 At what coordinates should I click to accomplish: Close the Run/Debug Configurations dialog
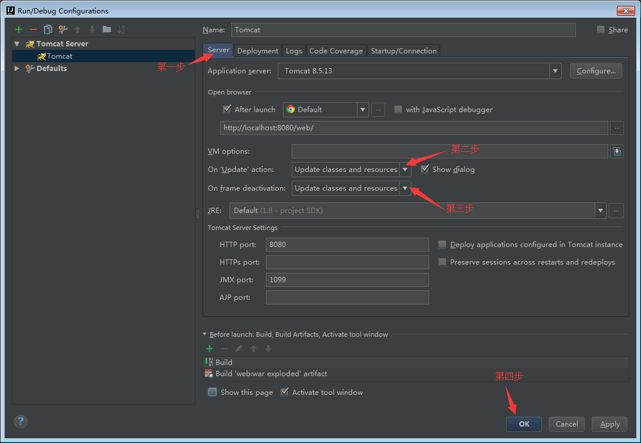[626, 11]
